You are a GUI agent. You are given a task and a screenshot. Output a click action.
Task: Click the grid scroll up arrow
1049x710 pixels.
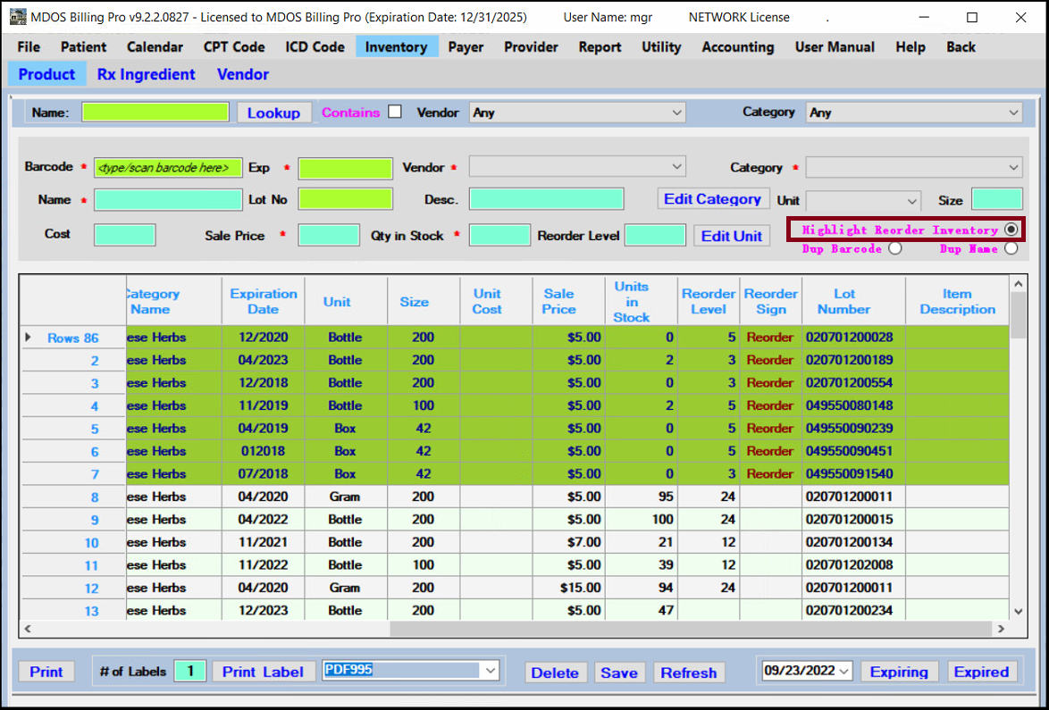coord(1018,284)
